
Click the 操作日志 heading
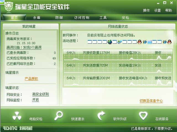pyautogui.click(x=12, y=33)
